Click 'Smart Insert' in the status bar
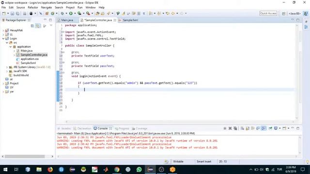 tap(204, 161)
